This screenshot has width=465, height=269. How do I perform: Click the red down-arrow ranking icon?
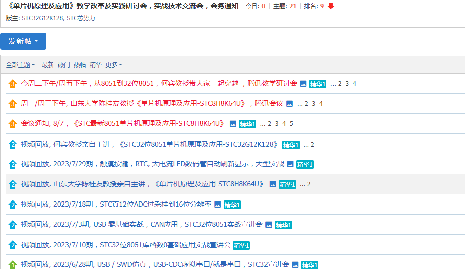point(331,6)
